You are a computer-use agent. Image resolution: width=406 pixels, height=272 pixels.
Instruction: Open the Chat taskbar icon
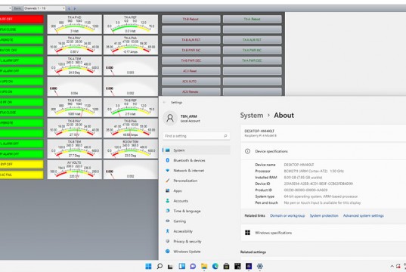coord(193,266)
